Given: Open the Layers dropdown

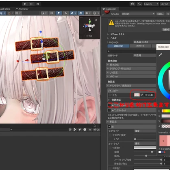Looking at the screenshot, I should (x=151, y=4).
